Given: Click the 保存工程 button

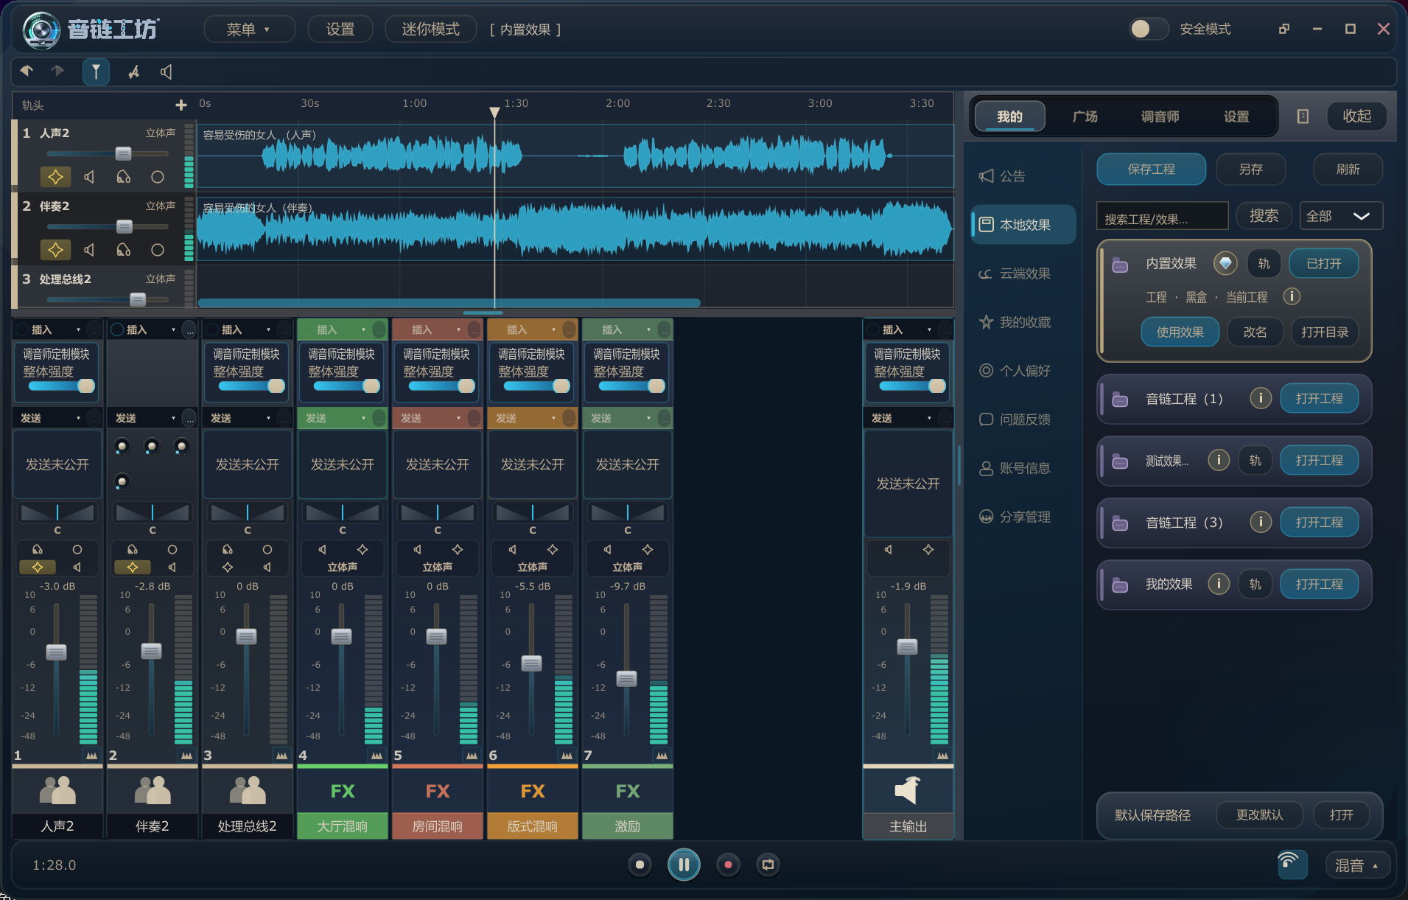Looking at the screenshot, I should tap(1151, 170).
